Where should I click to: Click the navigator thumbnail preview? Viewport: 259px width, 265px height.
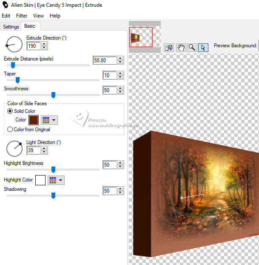145,37
